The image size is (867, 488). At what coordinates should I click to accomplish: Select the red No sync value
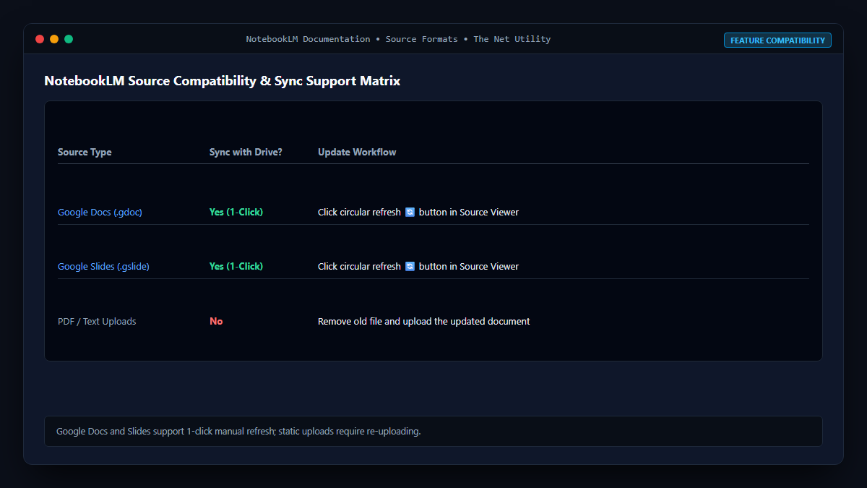click(216, 322)
